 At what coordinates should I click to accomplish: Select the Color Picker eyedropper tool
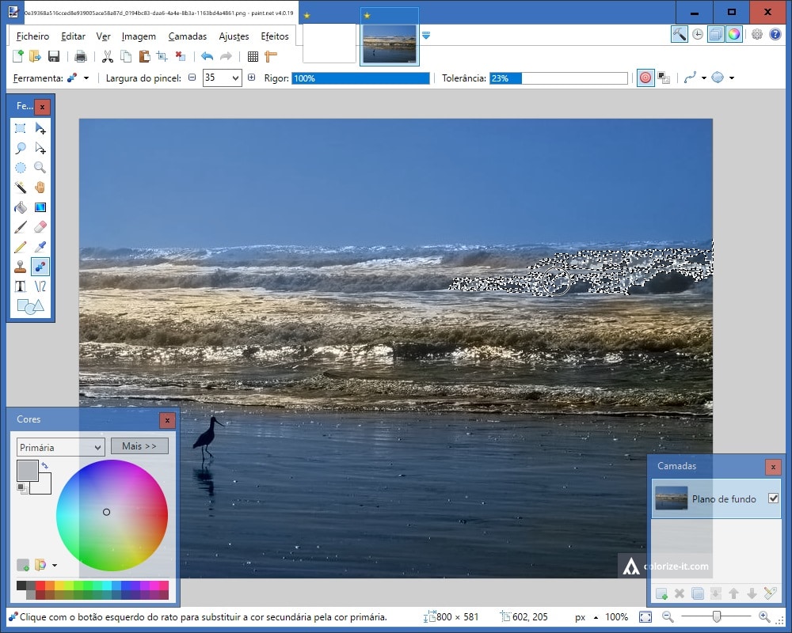[x=40, y=247]
